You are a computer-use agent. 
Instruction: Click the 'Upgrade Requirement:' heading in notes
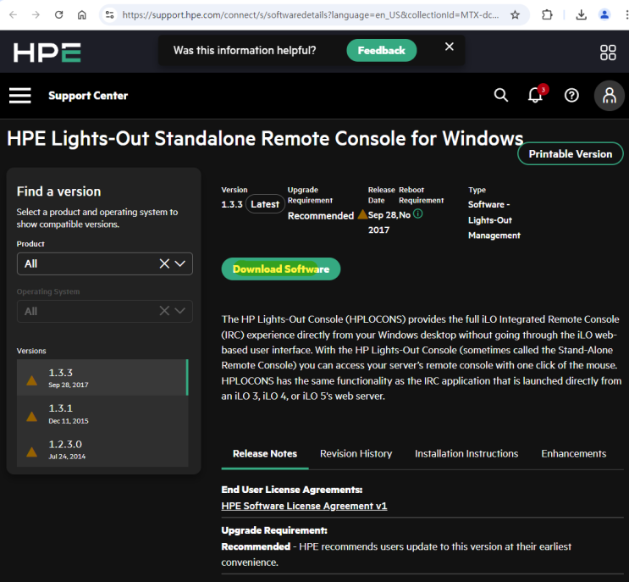coord(274,530)
